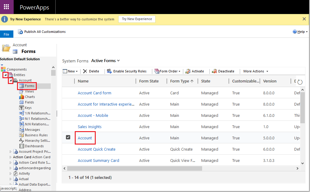The image size is (310, 192).
Task: Open the Account - Mobile form link
Action: 93,115
